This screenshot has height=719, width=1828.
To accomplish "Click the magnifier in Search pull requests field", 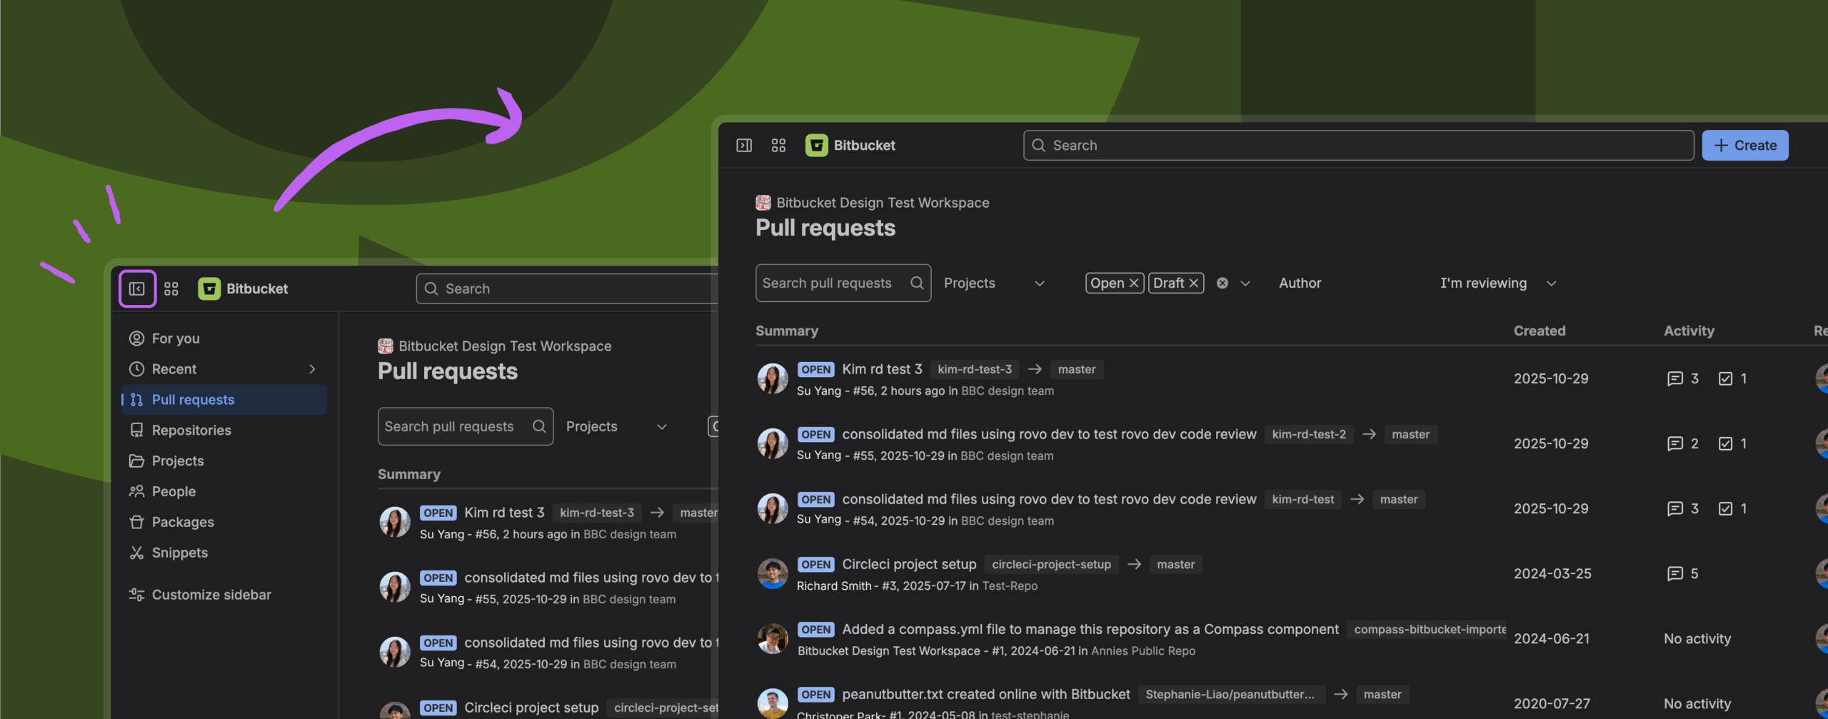I will pos(916,283).
